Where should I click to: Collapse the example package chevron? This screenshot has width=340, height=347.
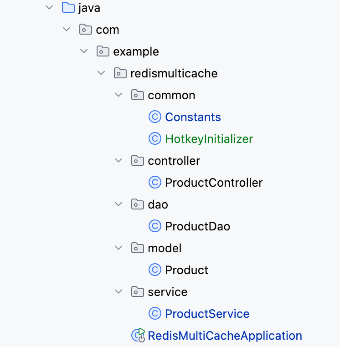click(x=84, y=51)
